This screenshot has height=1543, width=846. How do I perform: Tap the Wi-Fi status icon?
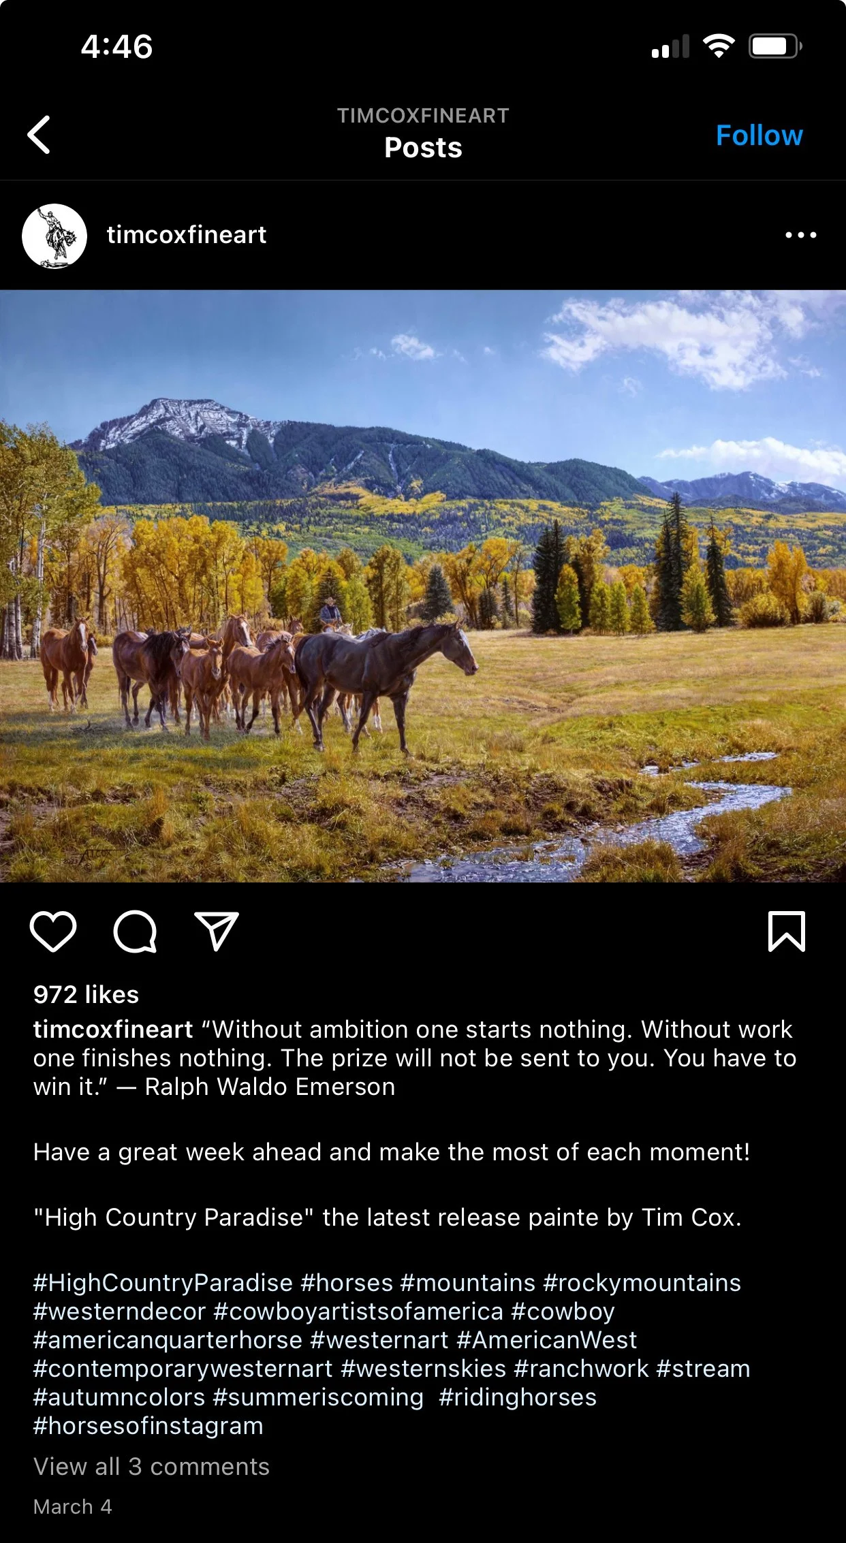(x=719, y=46)
